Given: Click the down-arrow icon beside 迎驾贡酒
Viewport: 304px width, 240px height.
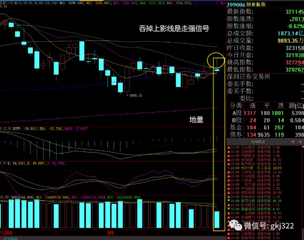Looking at the screenshot, I should click(x=228, y=201).
